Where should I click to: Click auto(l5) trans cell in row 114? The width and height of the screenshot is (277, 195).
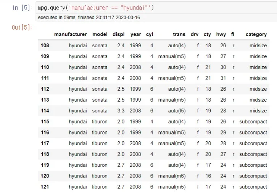pyautogui.click(x=177, y=111)
